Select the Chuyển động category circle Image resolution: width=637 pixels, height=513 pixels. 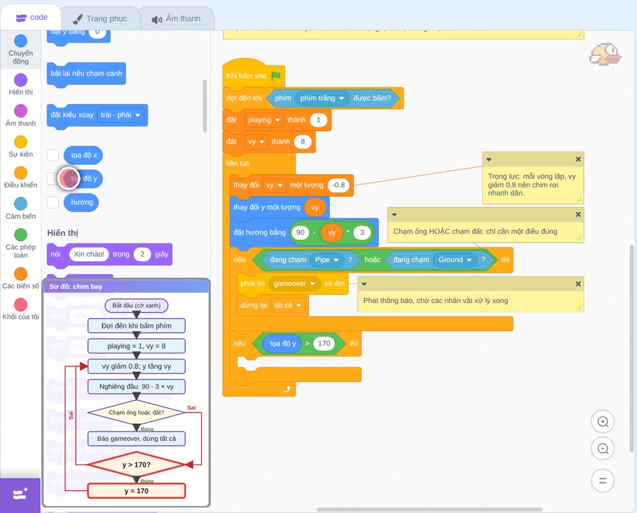21,41
